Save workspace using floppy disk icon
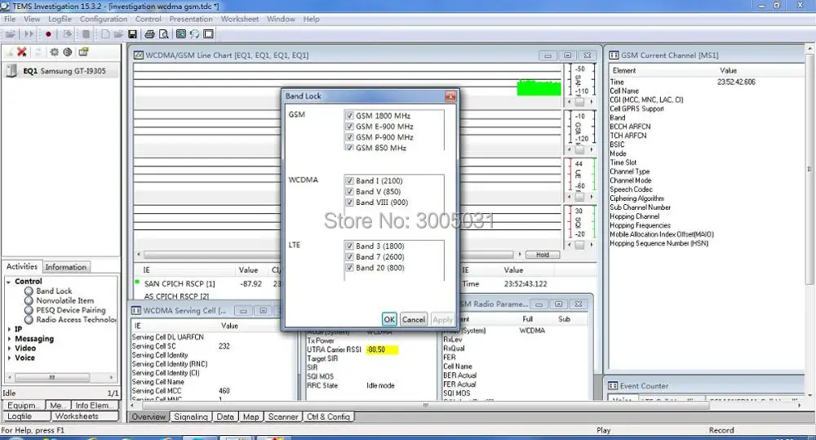Image resolution: width=816 pixels, height=440 pixels. (132, 34)
